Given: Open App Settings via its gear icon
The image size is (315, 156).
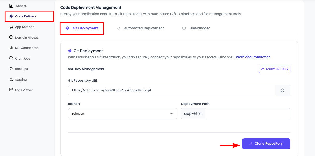Looking at the screenshot, I should [x=11, y=27].
